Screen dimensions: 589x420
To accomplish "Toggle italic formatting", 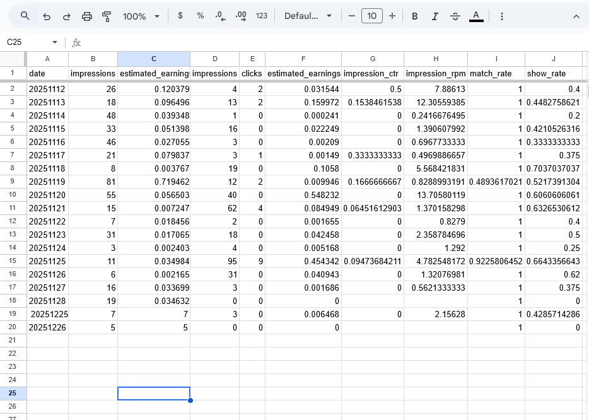I will coord(435,17).
